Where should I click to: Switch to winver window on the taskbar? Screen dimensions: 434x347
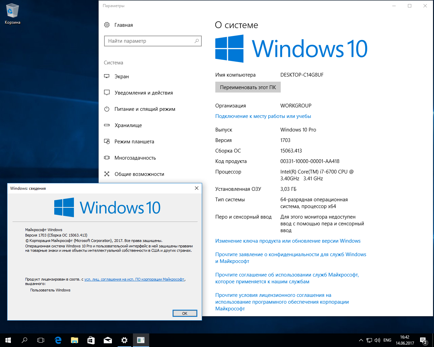coord(141,340)
